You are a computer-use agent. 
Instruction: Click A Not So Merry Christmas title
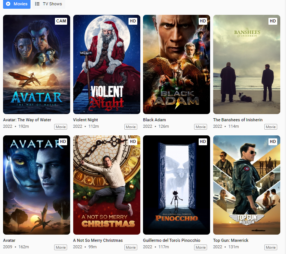pyautogui.click(x=98, y=240)
